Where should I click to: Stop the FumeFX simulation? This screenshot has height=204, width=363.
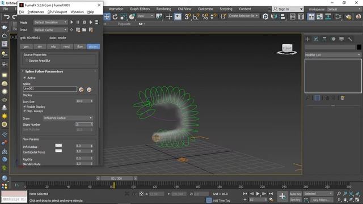pos(85,22)
